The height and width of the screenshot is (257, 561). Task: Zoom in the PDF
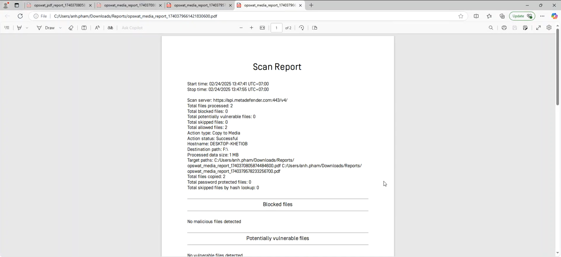tap(251, 28)
